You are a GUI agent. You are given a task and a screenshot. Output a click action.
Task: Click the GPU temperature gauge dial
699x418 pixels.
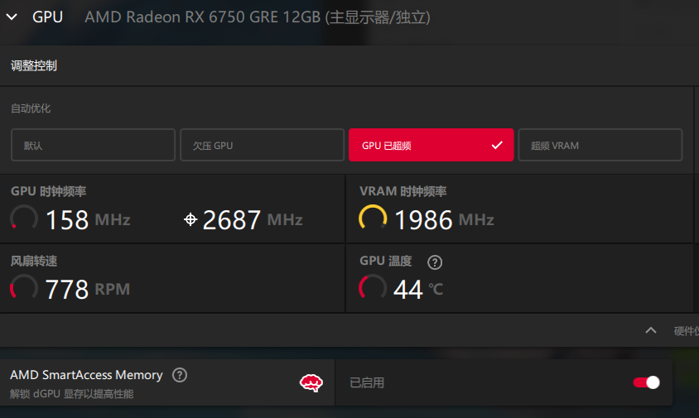(373, 288)
